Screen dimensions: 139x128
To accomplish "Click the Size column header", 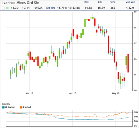I will 113,2.
